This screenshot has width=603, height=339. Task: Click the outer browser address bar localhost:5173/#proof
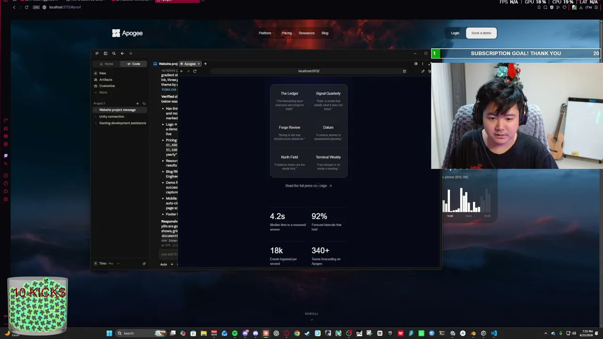65,7
